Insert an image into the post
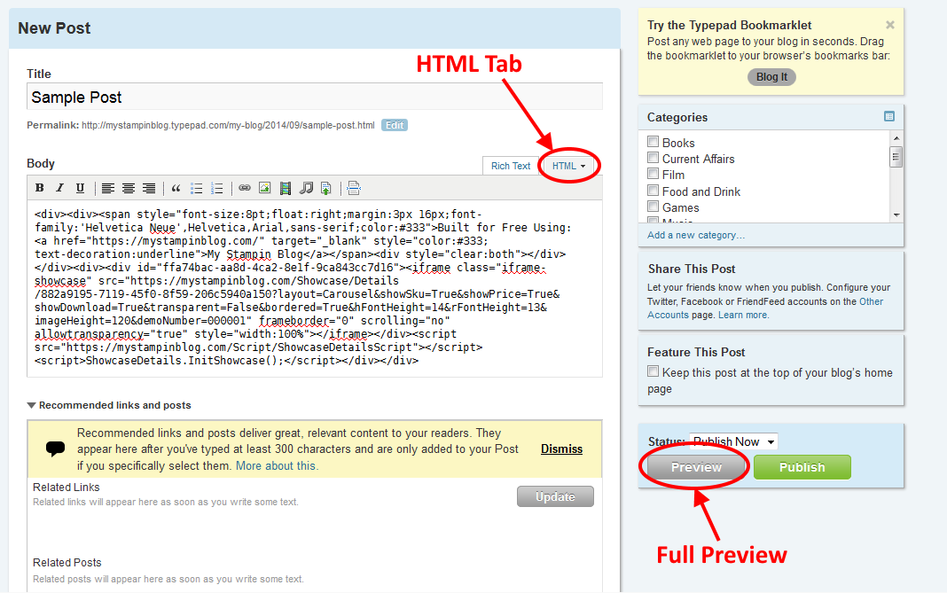The image size is (947, 593). pos(264,188)
